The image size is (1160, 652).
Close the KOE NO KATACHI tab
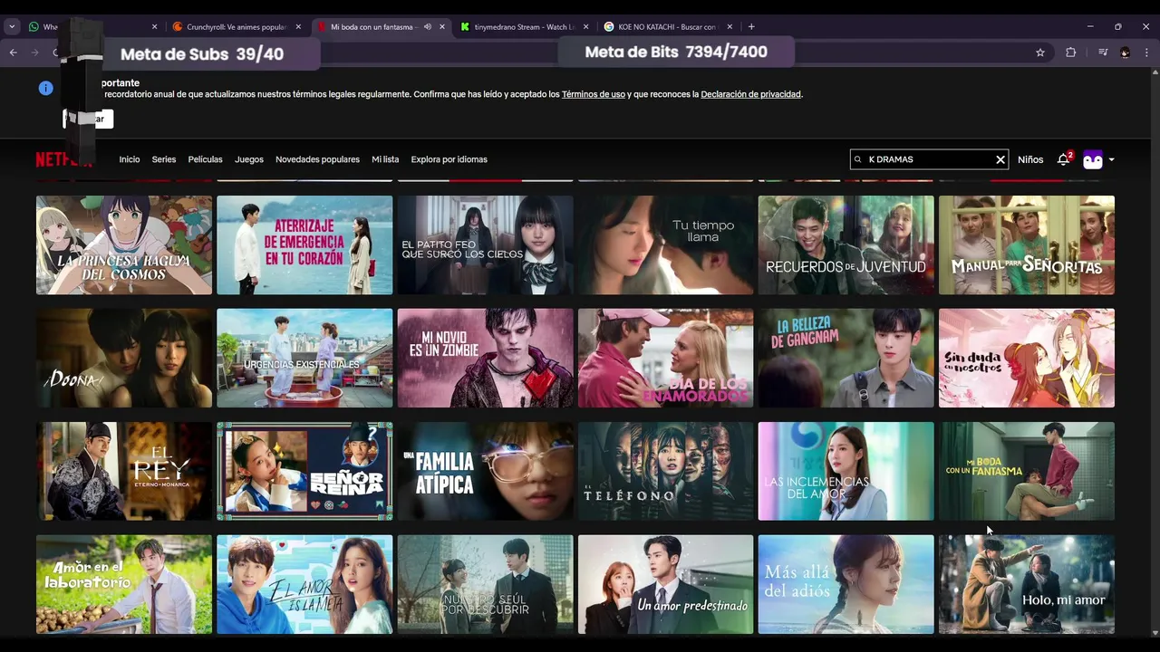[730, 27]
